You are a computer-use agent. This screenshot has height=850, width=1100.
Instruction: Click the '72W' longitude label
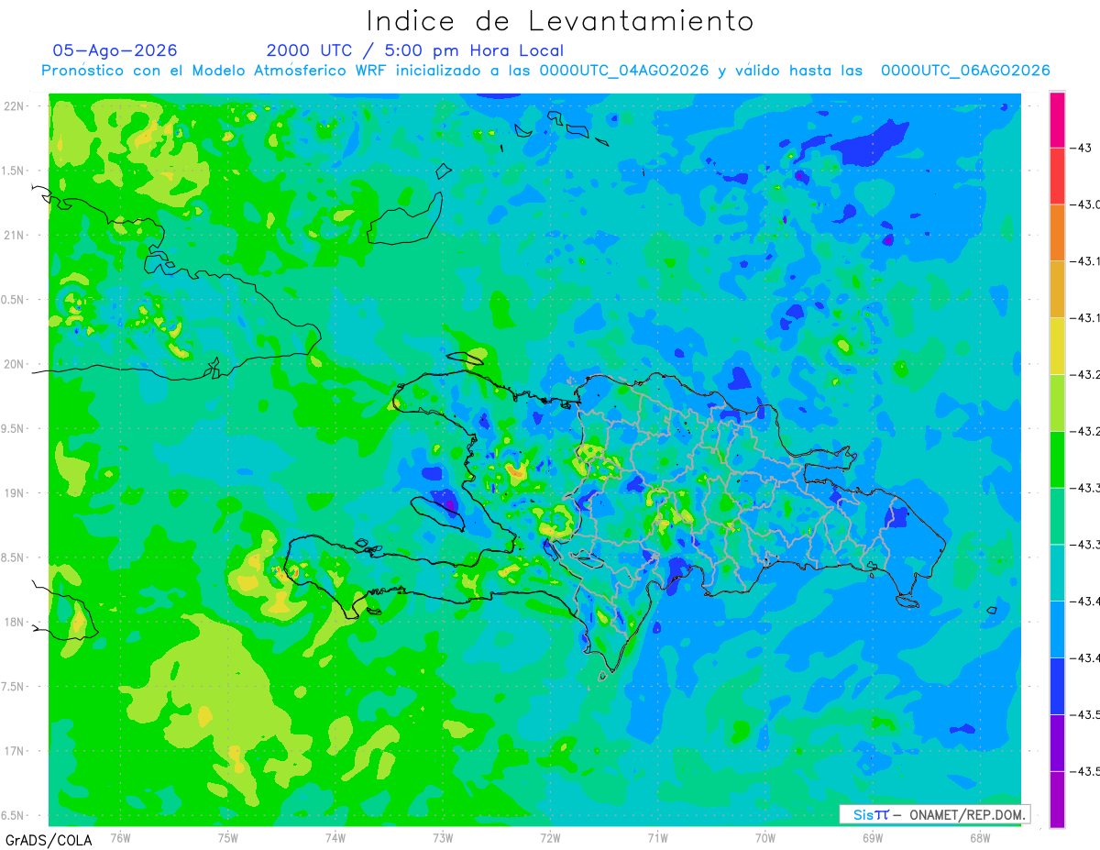[550, 837]
